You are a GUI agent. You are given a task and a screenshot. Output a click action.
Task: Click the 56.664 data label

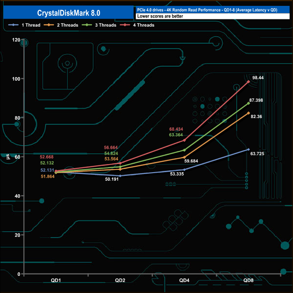[111, 147]
